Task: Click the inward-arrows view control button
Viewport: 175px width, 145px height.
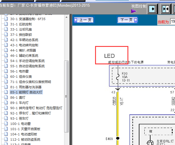Action: point(166,9)
